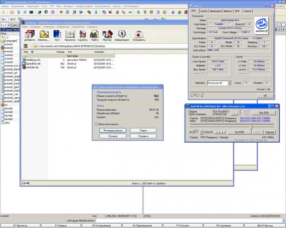
Task: Click the black console icon in Total Commander toolbar
Action: [x=31, y=12]
